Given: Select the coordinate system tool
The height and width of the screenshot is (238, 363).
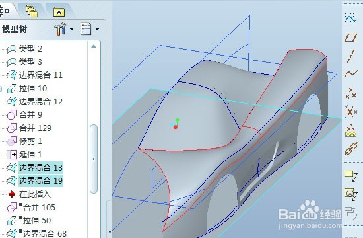Looking at the screenshot, I should (350, 112).
